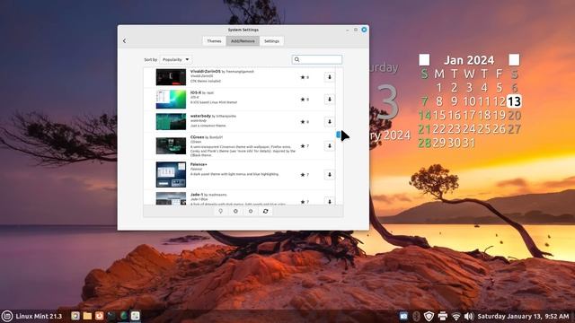Select the Add/Remove tab
575x323 pixels.
(243, 41)
